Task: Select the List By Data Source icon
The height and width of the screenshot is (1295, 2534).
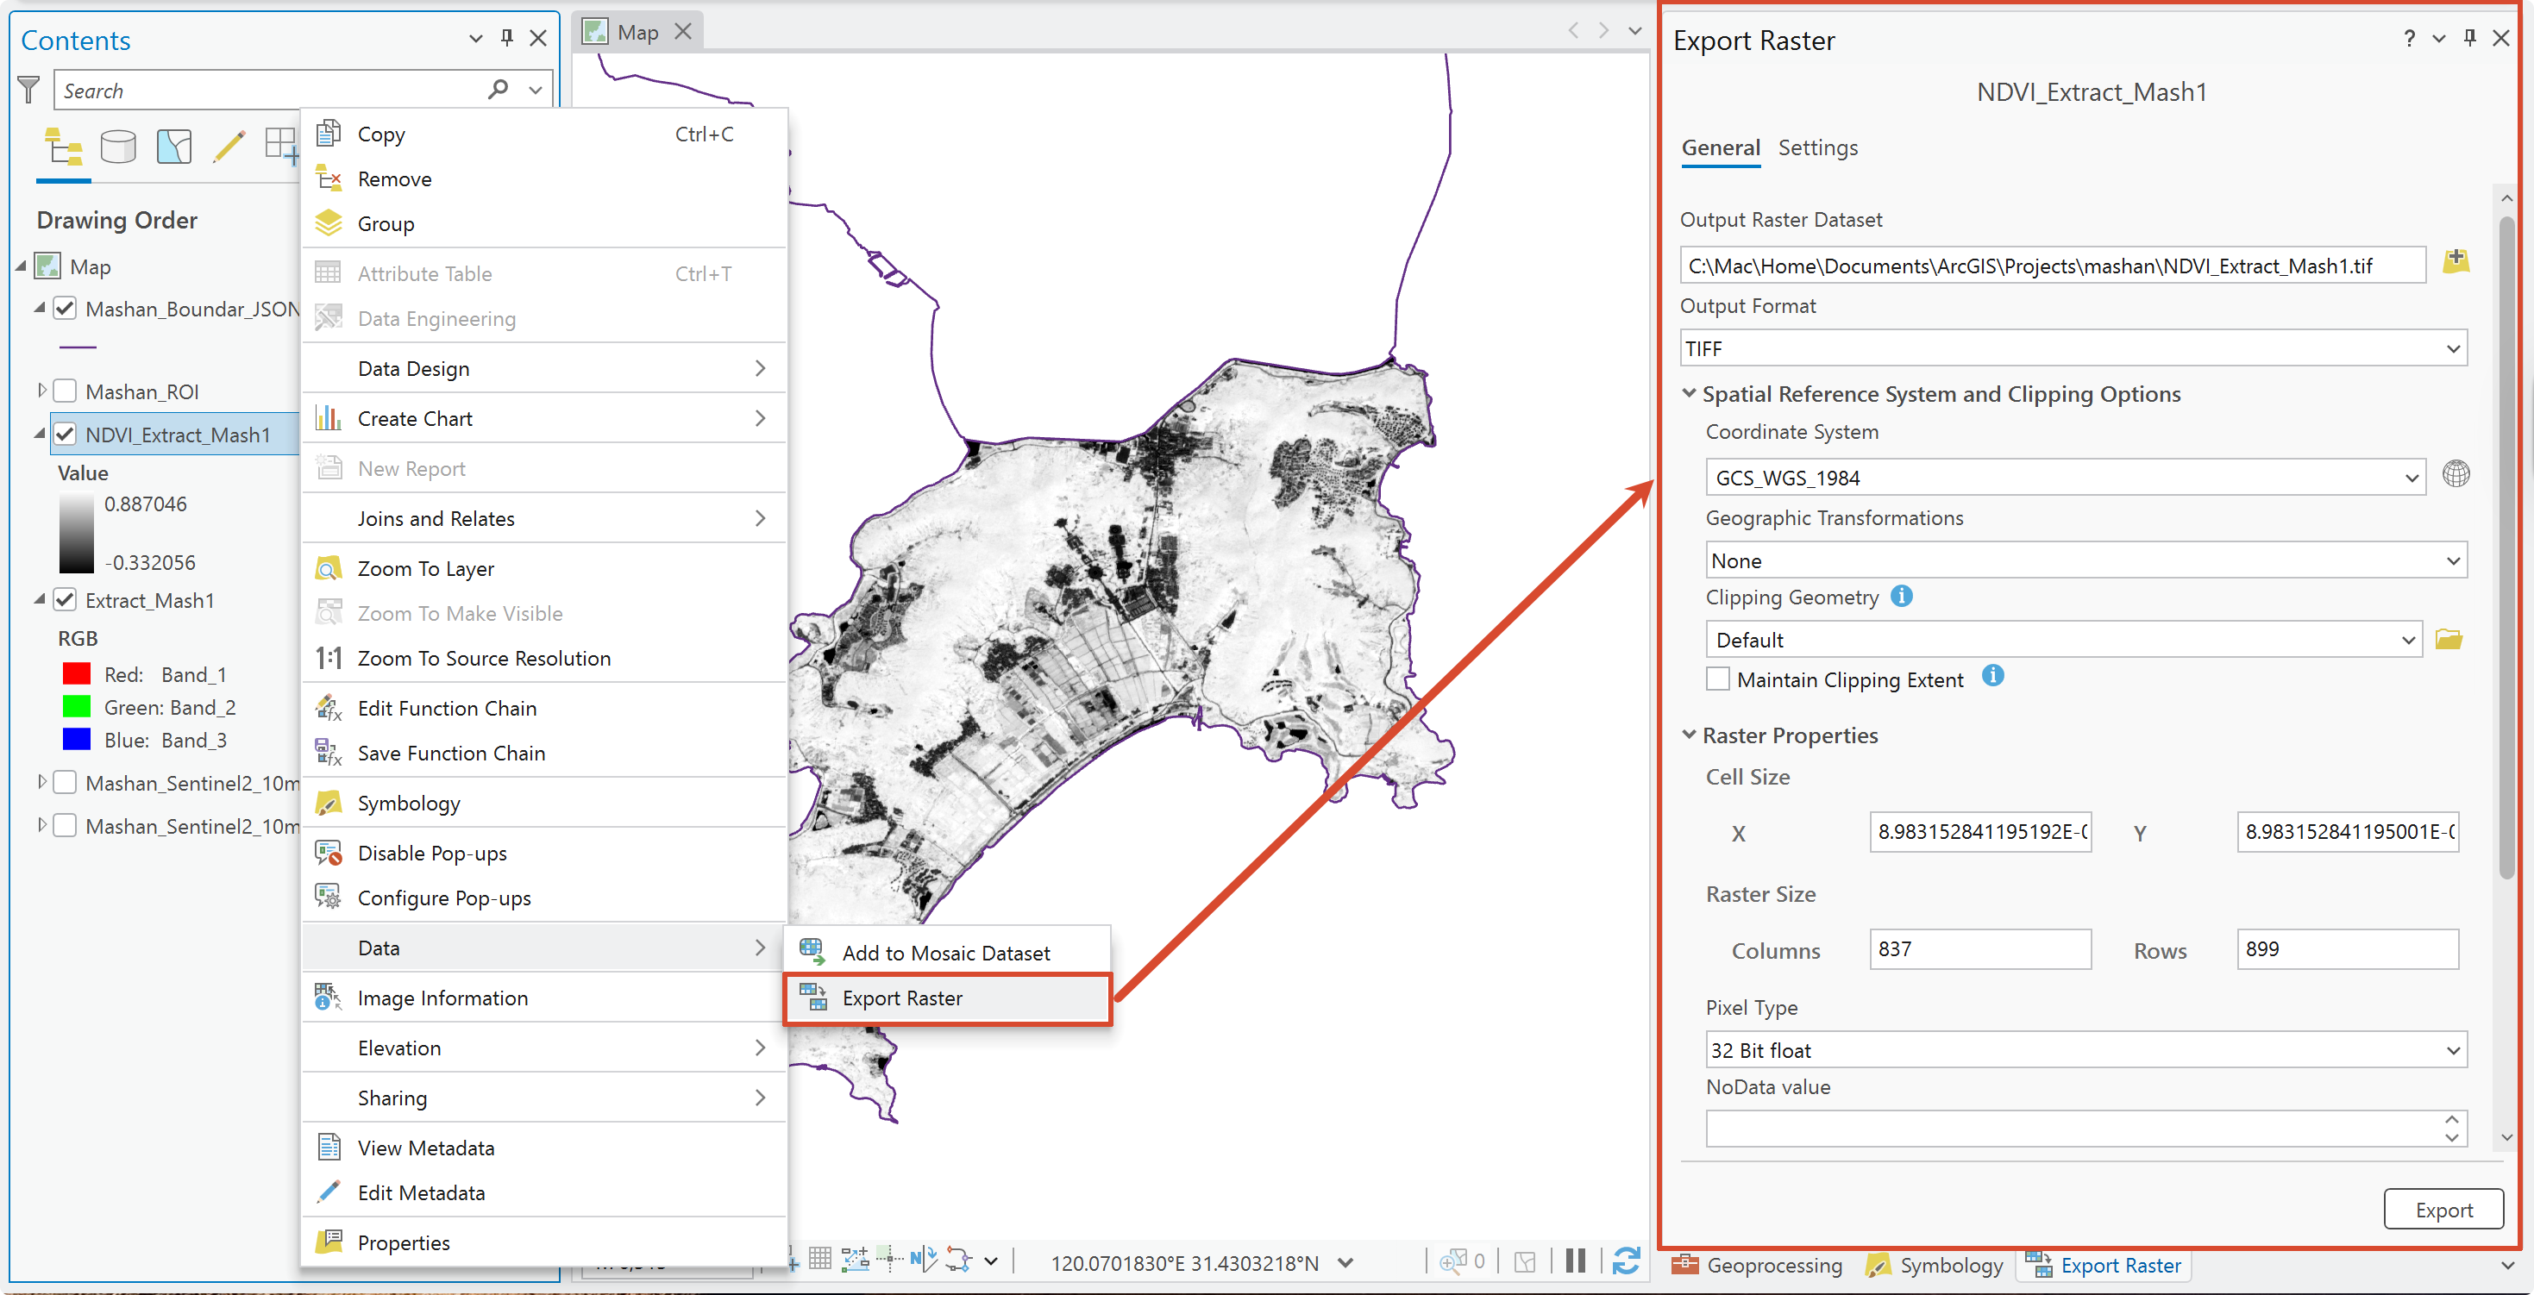Action: [118, 147]
